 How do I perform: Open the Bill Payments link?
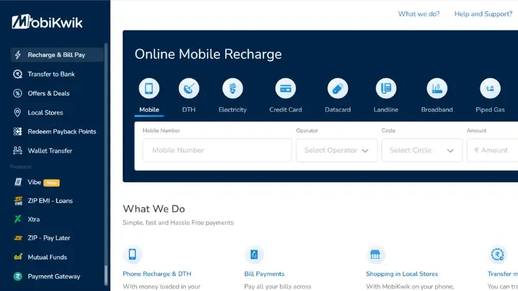[x=264, y=274]
